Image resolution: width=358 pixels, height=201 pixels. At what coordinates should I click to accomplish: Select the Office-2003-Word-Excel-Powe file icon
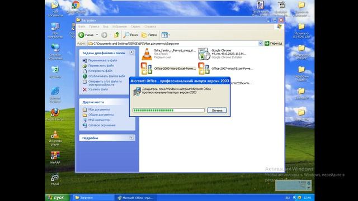coord(147,69)
